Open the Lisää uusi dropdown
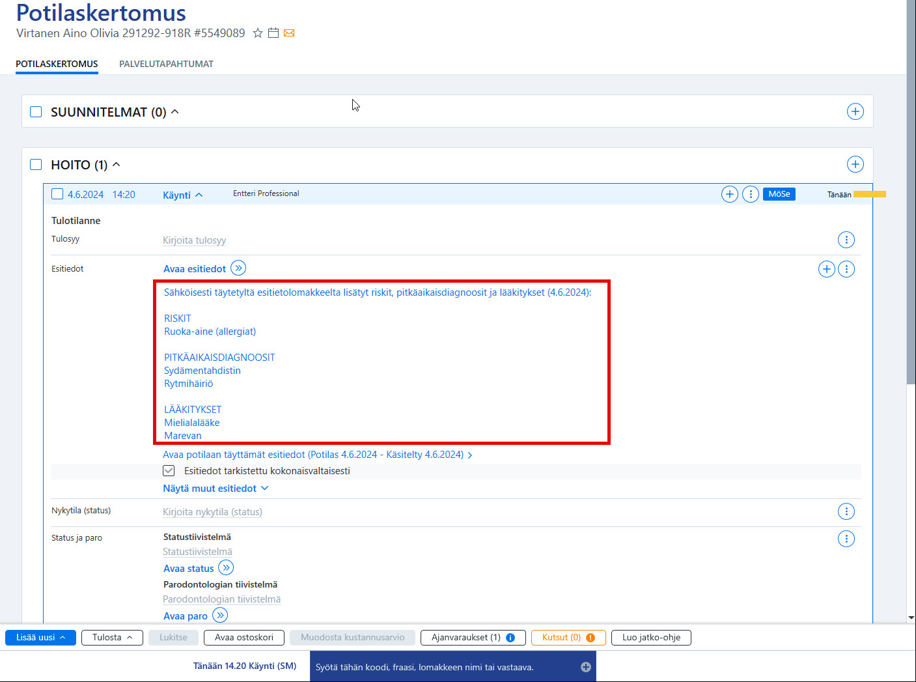916x682 pixels. click(40, 638)
